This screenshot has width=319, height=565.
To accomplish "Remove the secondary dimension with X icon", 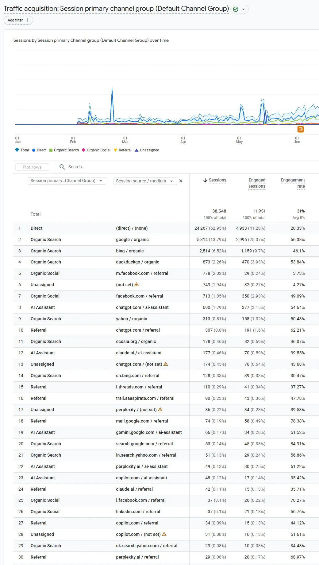I will pyautogui.click(x=181, y=181).
